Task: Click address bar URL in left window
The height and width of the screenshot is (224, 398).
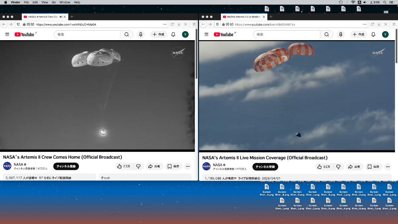Action: coord(66,24)
